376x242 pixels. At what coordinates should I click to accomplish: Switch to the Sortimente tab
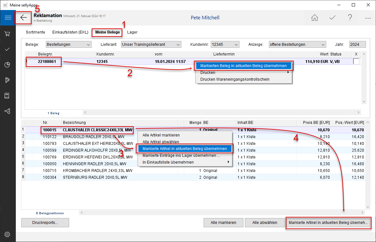coord(36,32)
